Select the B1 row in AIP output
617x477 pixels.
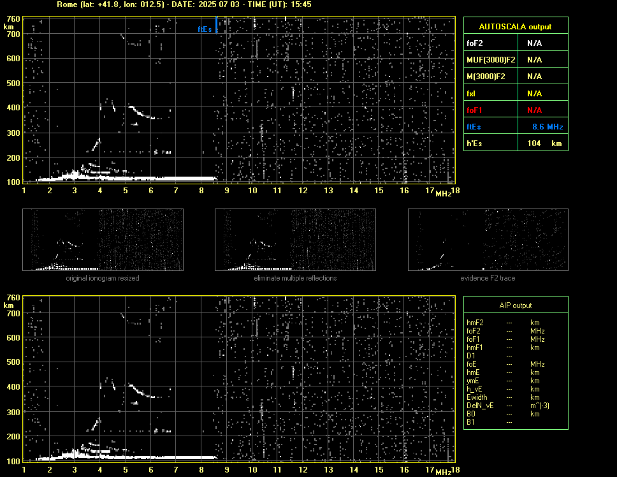[x=490, y=422]
